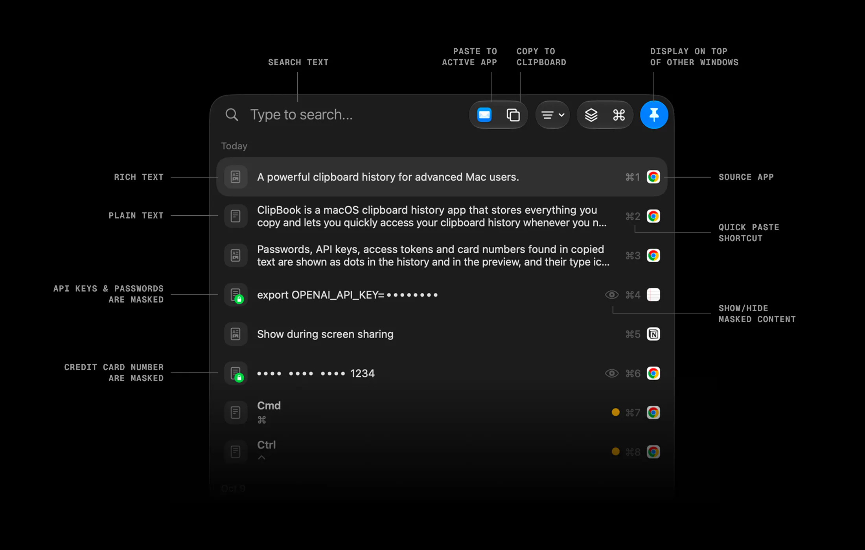This screenshot has width=865, height=550.
Task: Click the magnifying glass search icon
Action: [x=232, y=115]
